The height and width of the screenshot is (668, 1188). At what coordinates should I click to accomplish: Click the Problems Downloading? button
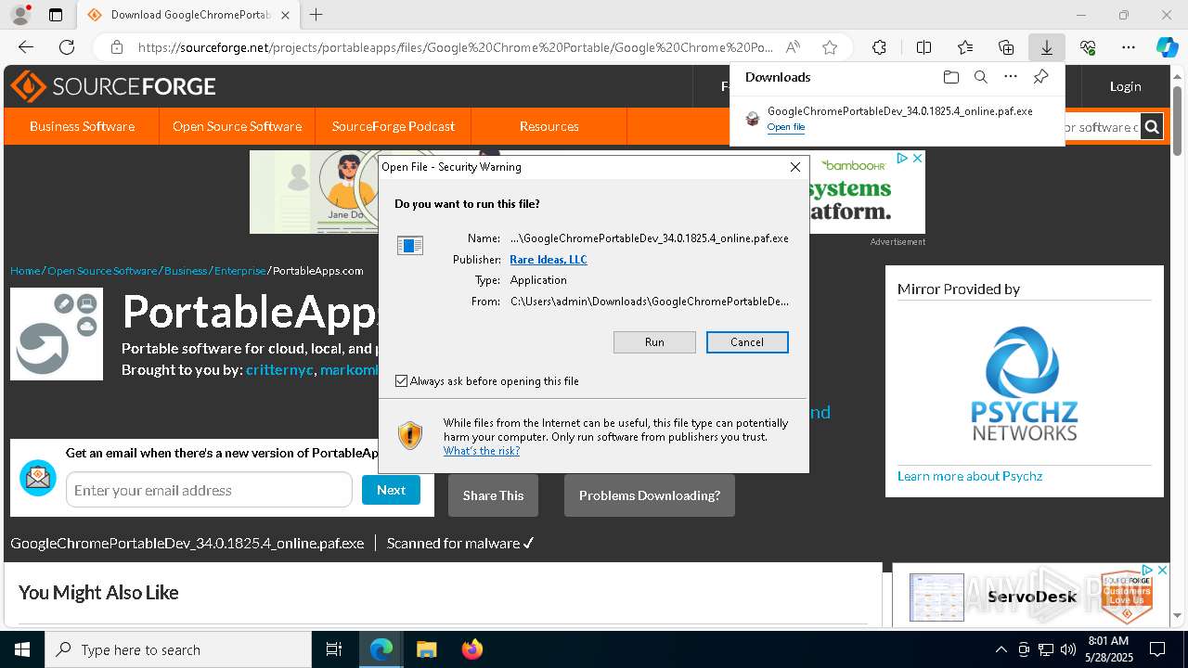click(x=650, y=495)
